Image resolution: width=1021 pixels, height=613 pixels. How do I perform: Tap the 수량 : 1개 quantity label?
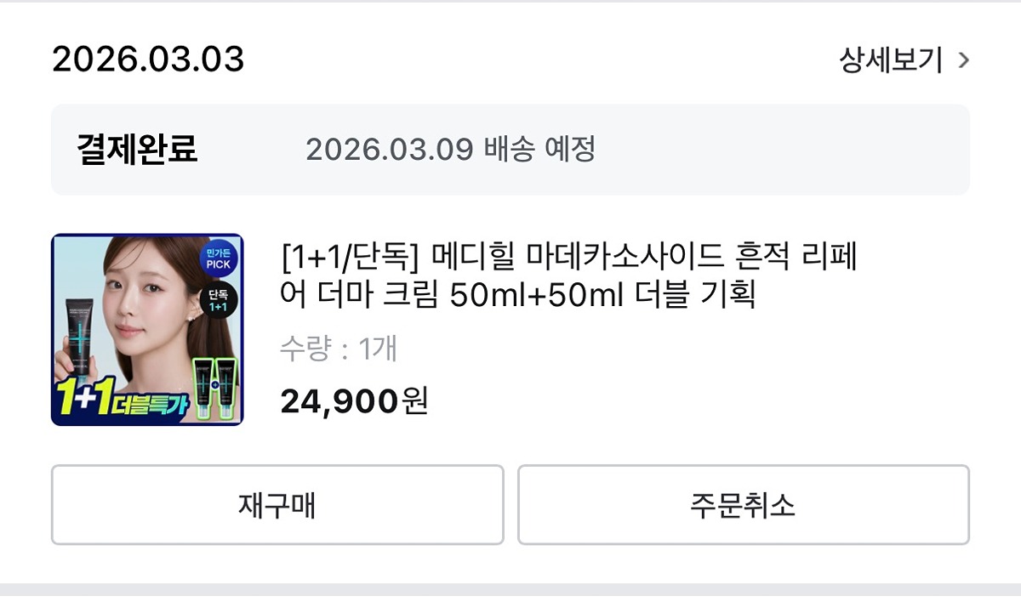point(339,349)
